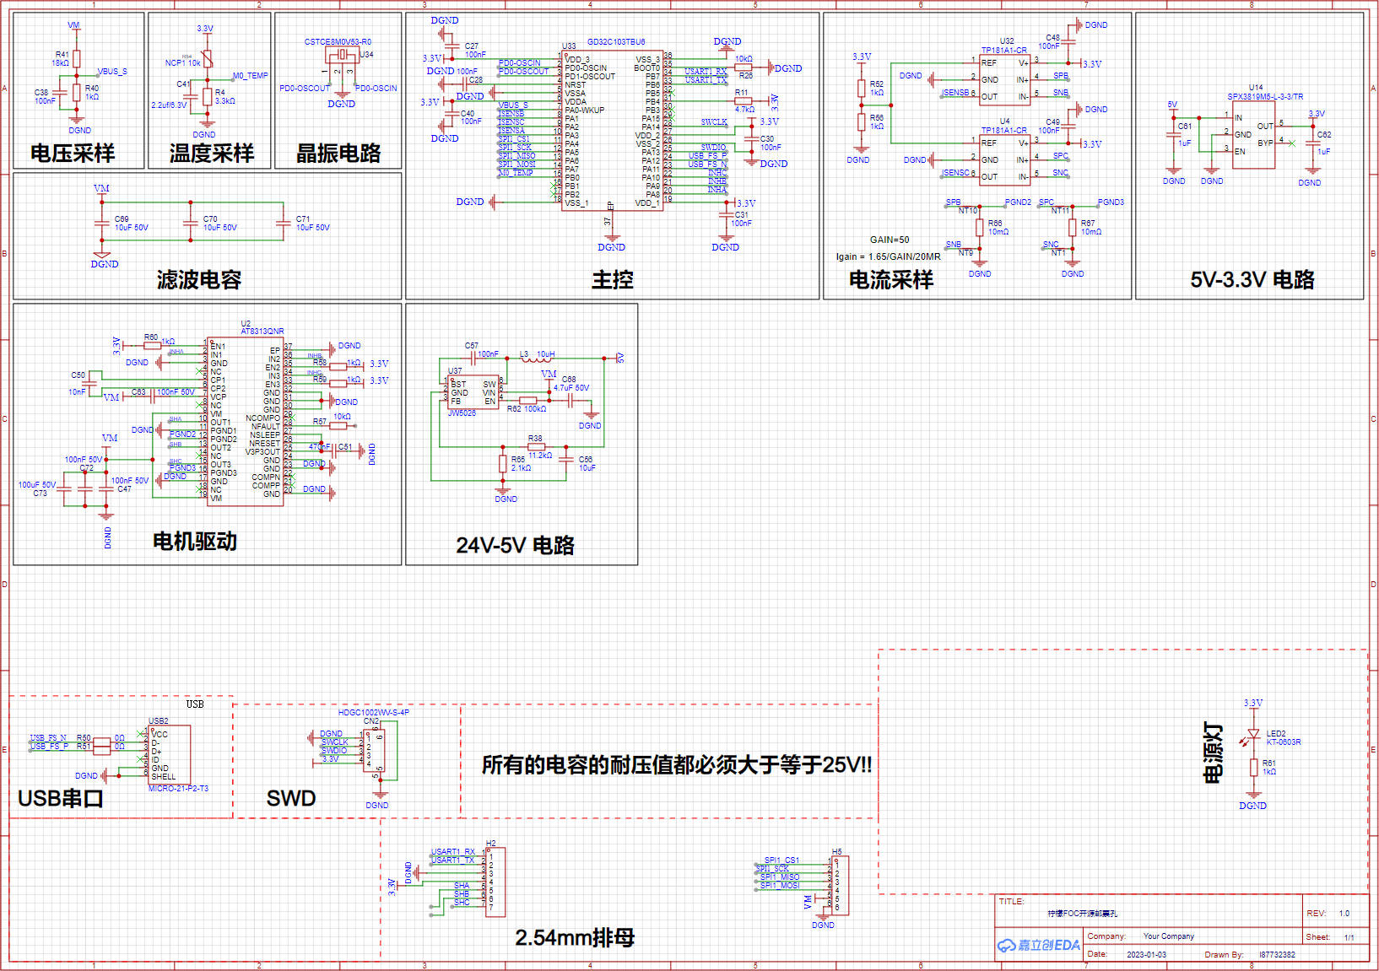This screenshot has height=971, width=1379.
Task: Select the 电机驱动 section title label
Action: 194,542
